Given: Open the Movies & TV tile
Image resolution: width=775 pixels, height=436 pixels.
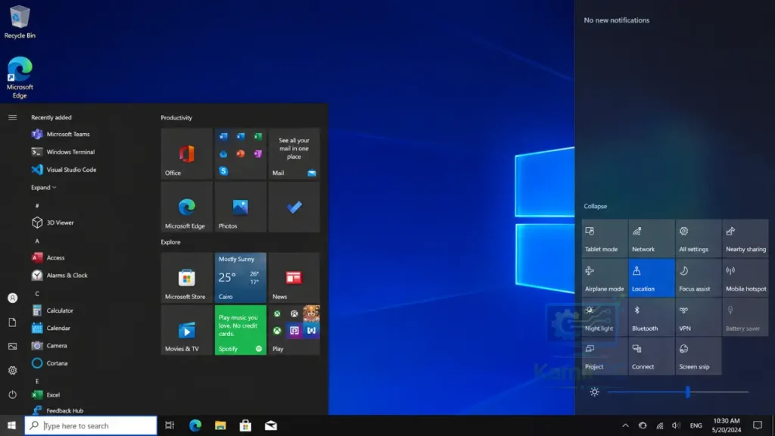Looking at the screenshot, I should click(186, 330).
